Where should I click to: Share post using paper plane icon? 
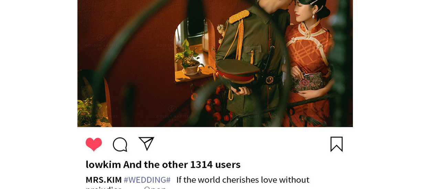pyautogui.click(x=146, y=143)
